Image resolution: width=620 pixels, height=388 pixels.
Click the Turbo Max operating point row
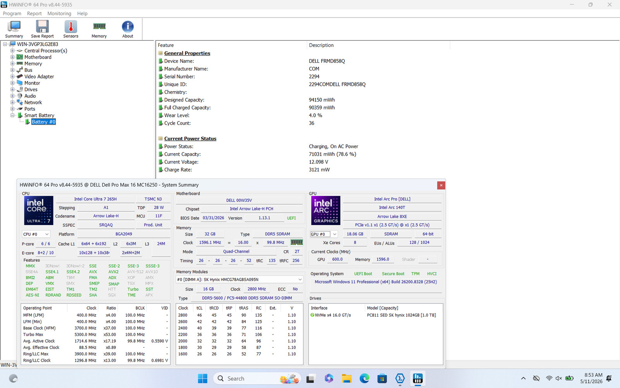tap(95, 334)
